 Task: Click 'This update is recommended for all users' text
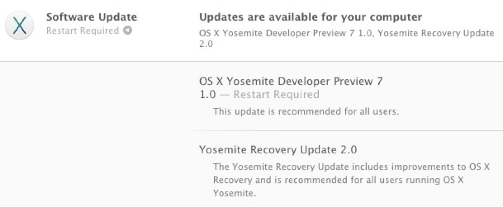point(306,112)
